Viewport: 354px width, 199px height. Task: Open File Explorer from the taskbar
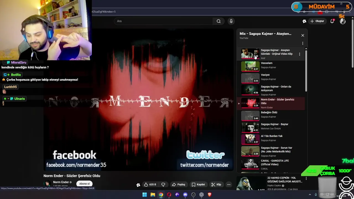pos(153,195)
